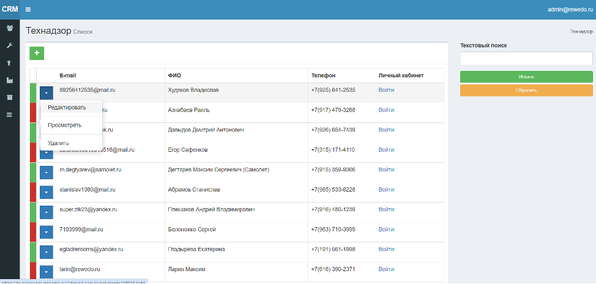Image resolution: width=596 pixels, height=284 pixels.
Task: Open the admin@rewedo.ru account menu
Action: 570,10
